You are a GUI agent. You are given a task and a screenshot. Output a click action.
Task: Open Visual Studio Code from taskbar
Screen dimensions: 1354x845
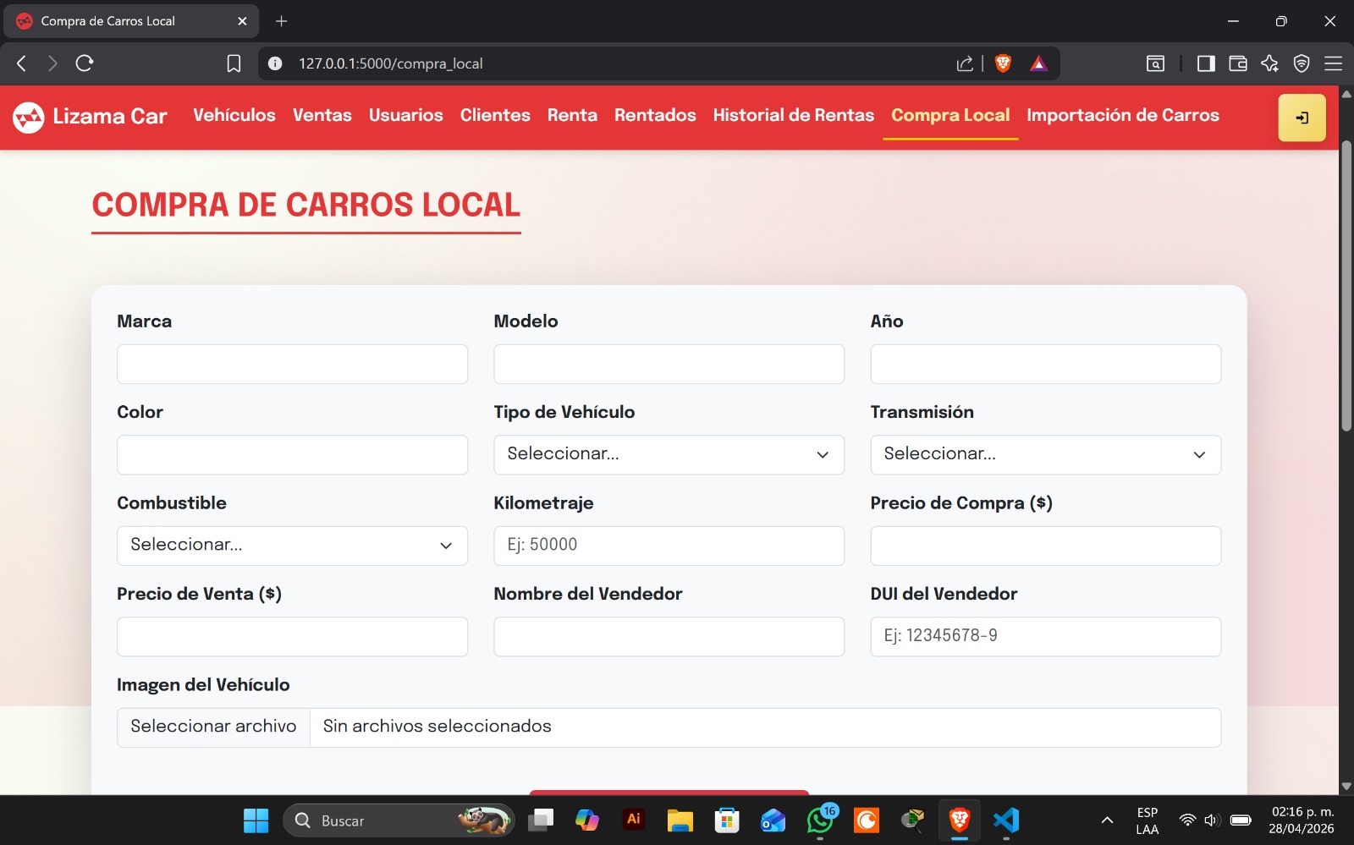point(1006,820)
